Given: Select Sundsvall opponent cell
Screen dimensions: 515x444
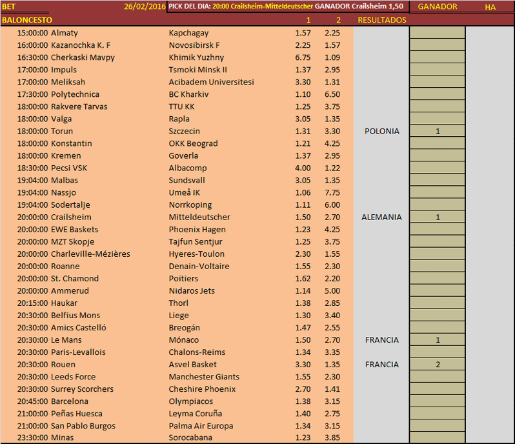Looking at the screenshot, I should tap(187, 180).
